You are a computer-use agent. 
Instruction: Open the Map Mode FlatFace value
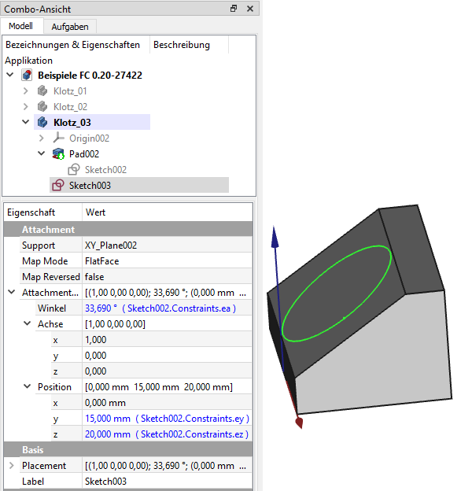(x=167, y=261)
